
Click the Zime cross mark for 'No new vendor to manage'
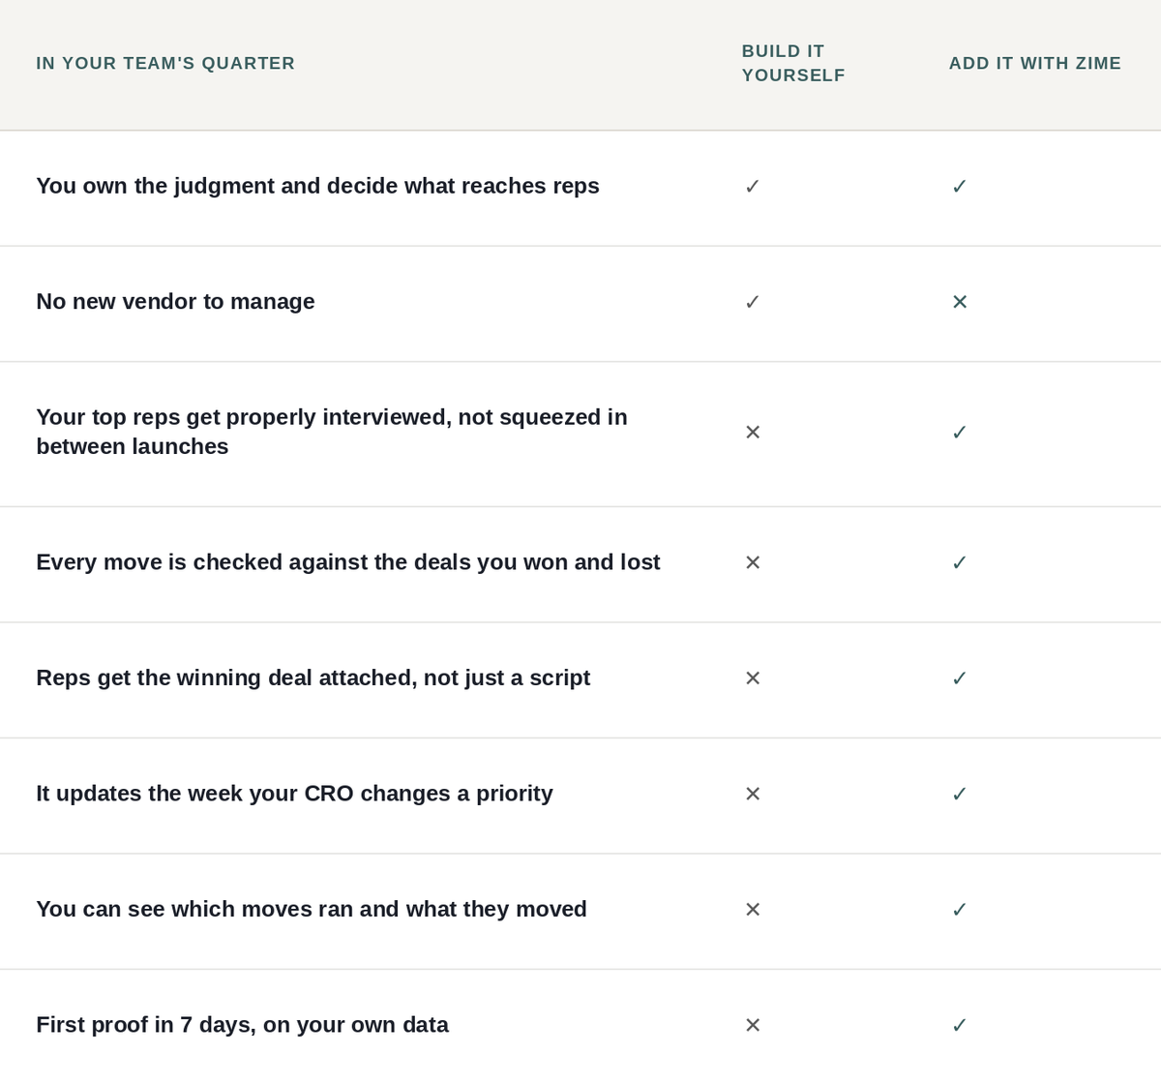[x=960, y=302]
